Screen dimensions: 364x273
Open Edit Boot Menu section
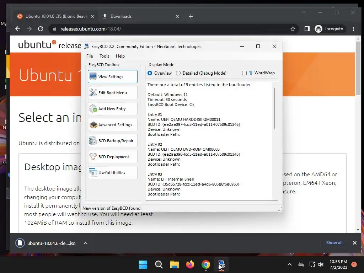[113, 93]
